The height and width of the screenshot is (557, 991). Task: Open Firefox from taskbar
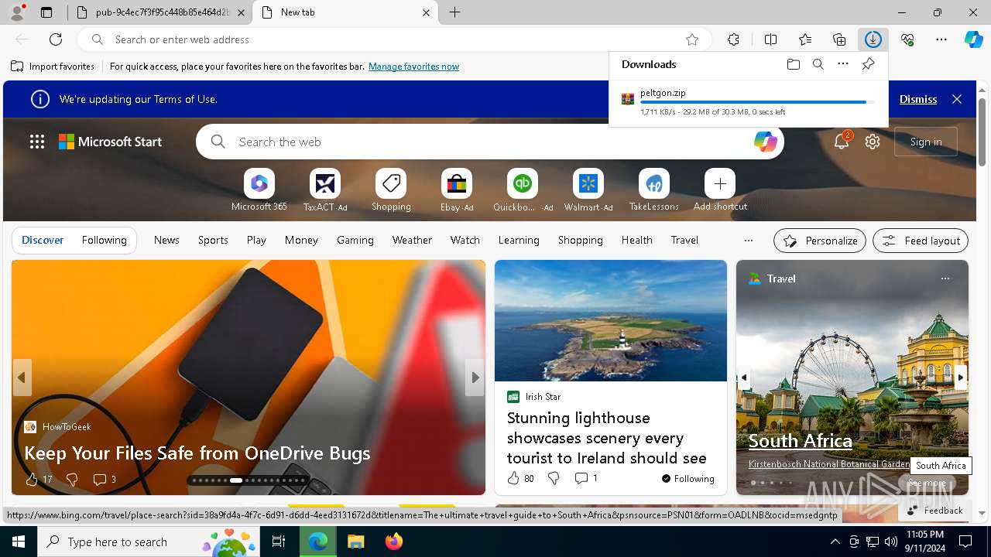394,542
